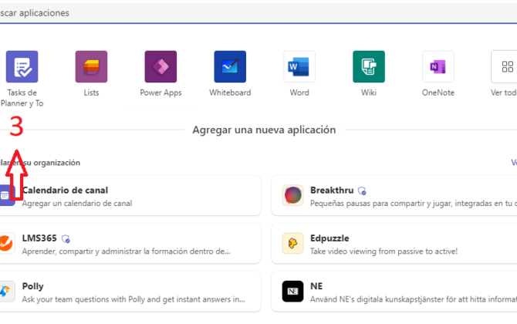Select the 'Word' label under the icon
Screen dimensions: 517x324
click(299, 93)
